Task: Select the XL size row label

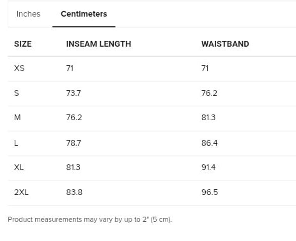Action: 19,167
